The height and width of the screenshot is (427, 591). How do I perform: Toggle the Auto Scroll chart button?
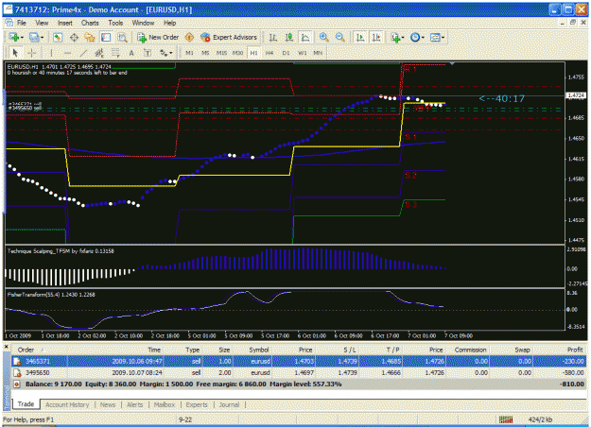[x=360, y=37]
